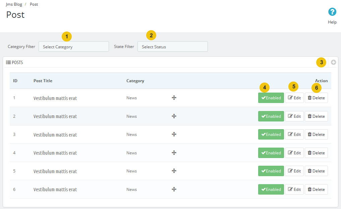
Task: Click the State Filter label
Action: click(124, 47)
